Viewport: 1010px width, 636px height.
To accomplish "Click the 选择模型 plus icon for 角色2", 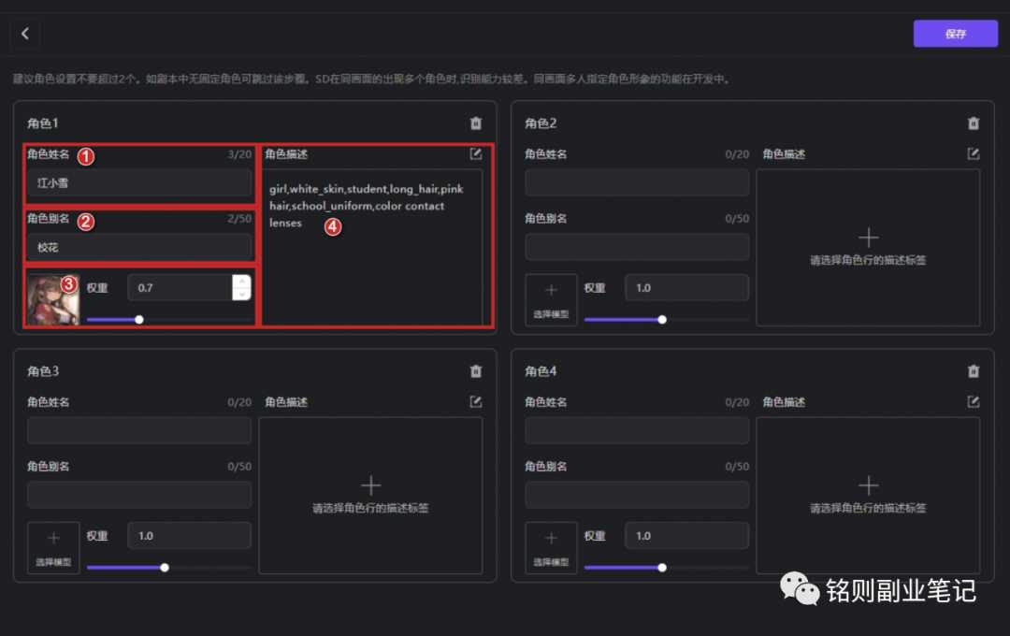I will (x=551, y=297).
